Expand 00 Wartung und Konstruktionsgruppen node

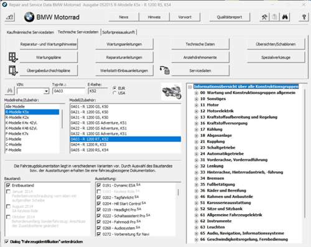coord(196,93)
